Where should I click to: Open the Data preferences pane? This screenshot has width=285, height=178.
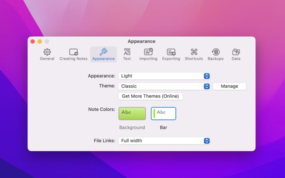pos(236,54)
